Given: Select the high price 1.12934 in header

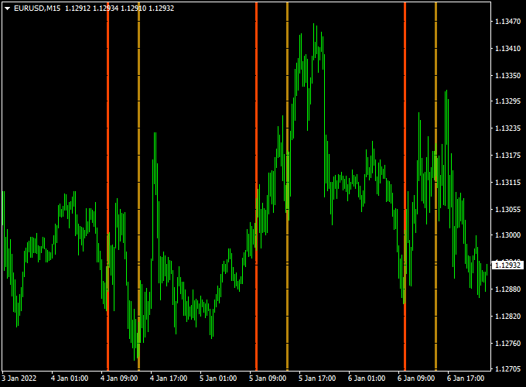Looking at the screenshot, I should pos(106,9).
